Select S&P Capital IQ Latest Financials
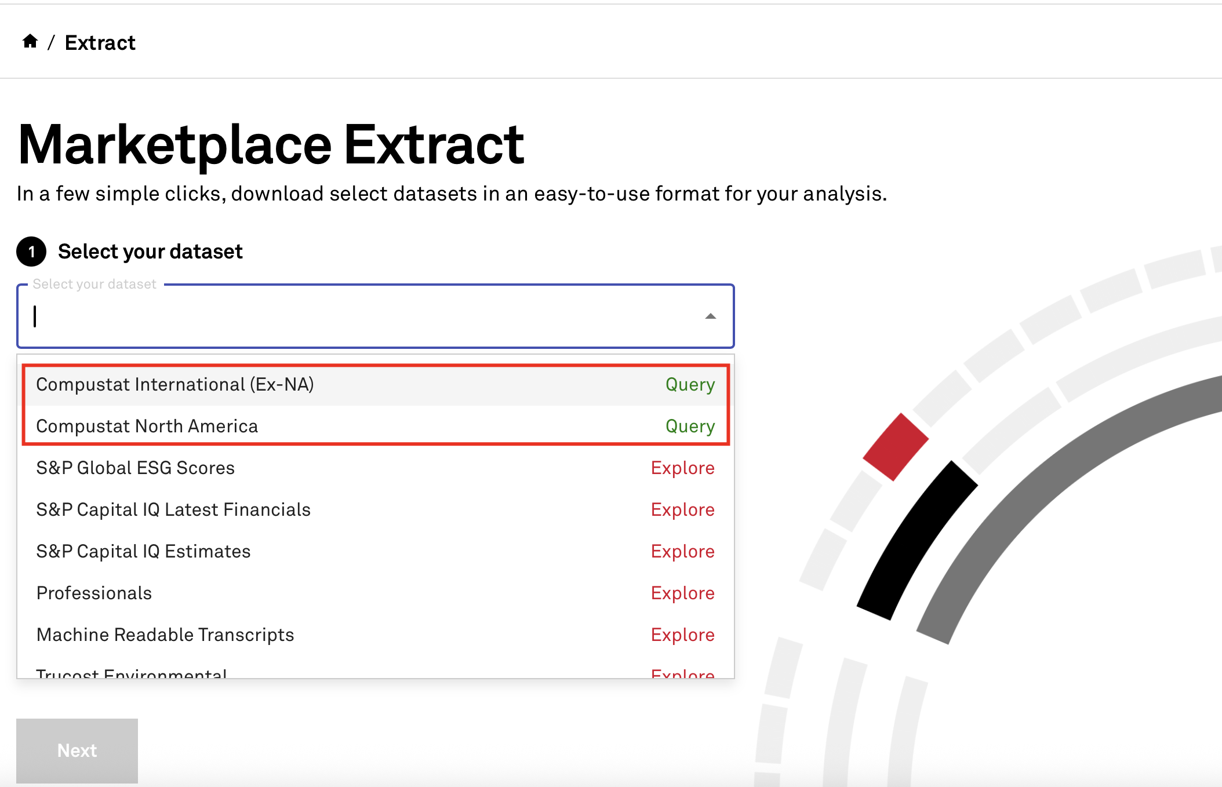Viewport: 1222px width, 787px height. [x=376, y=510]
